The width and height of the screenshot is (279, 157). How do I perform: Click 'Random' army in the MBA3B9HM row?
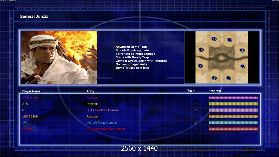click(x=92, y=116)
